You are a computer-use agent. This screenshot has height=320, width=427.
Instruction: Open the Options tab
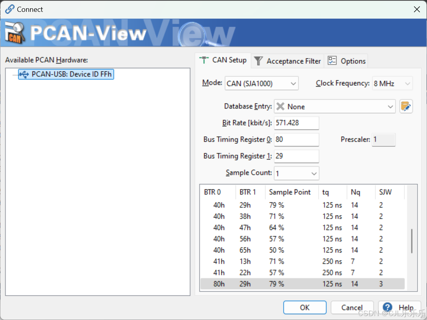tap(346, 61)
